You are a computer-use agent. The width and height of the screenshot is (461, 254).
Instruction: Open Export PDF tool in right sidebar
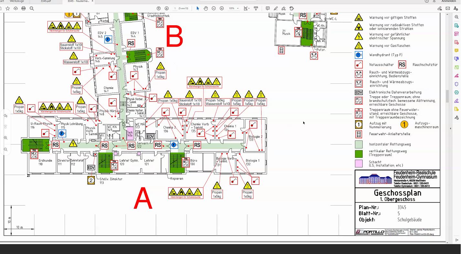click(456, 26)
